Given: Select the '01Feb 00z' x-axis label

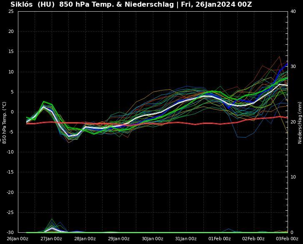Looking at the screenshot, I should pyautogui.click(x=220, y=239).
